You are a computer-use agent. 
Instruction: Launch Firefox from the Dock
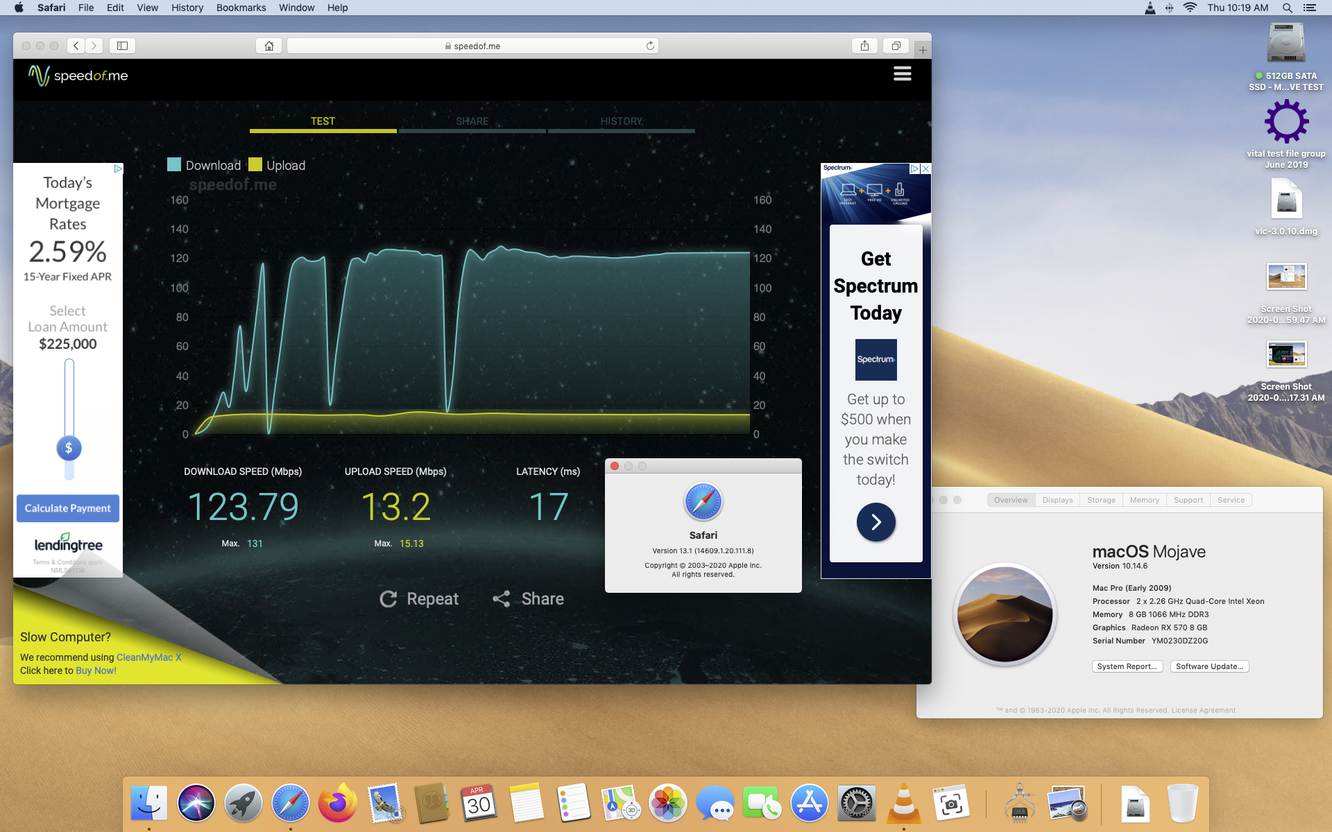337,803
